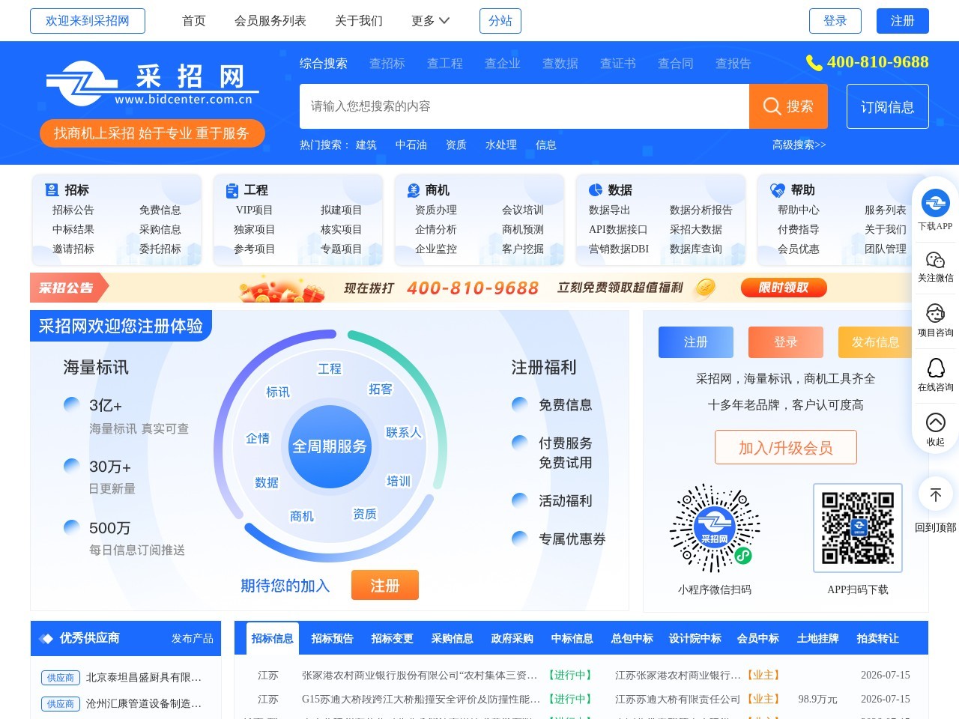959x719 pixels.
Task: Open 数据分析报告 link
Action: point(701,210)
